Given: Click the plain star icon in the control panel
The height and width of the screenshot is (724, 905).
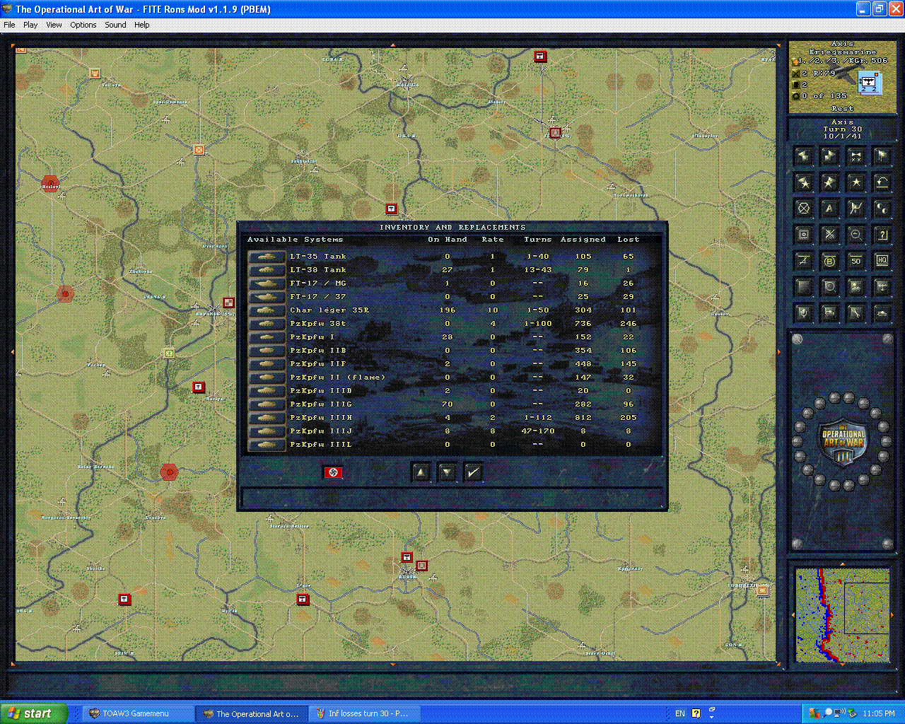Looking at the screenshot, I should (x=856, y=182).
